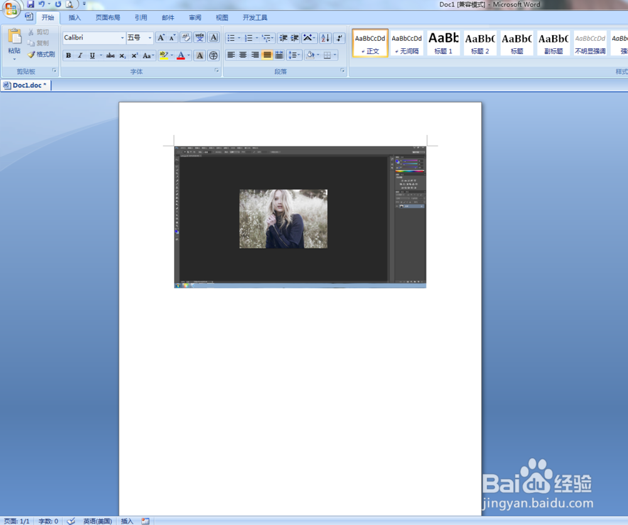Align text left
Viewport: 628px width, 525px height.
[x=231, y=55]
